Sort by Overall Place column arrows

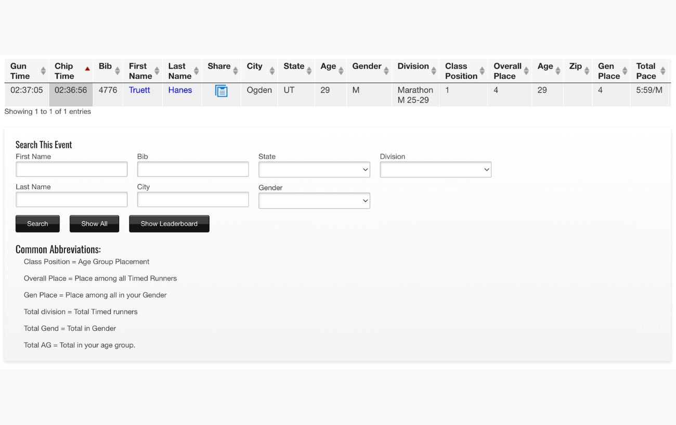click(x=526, y=71)
